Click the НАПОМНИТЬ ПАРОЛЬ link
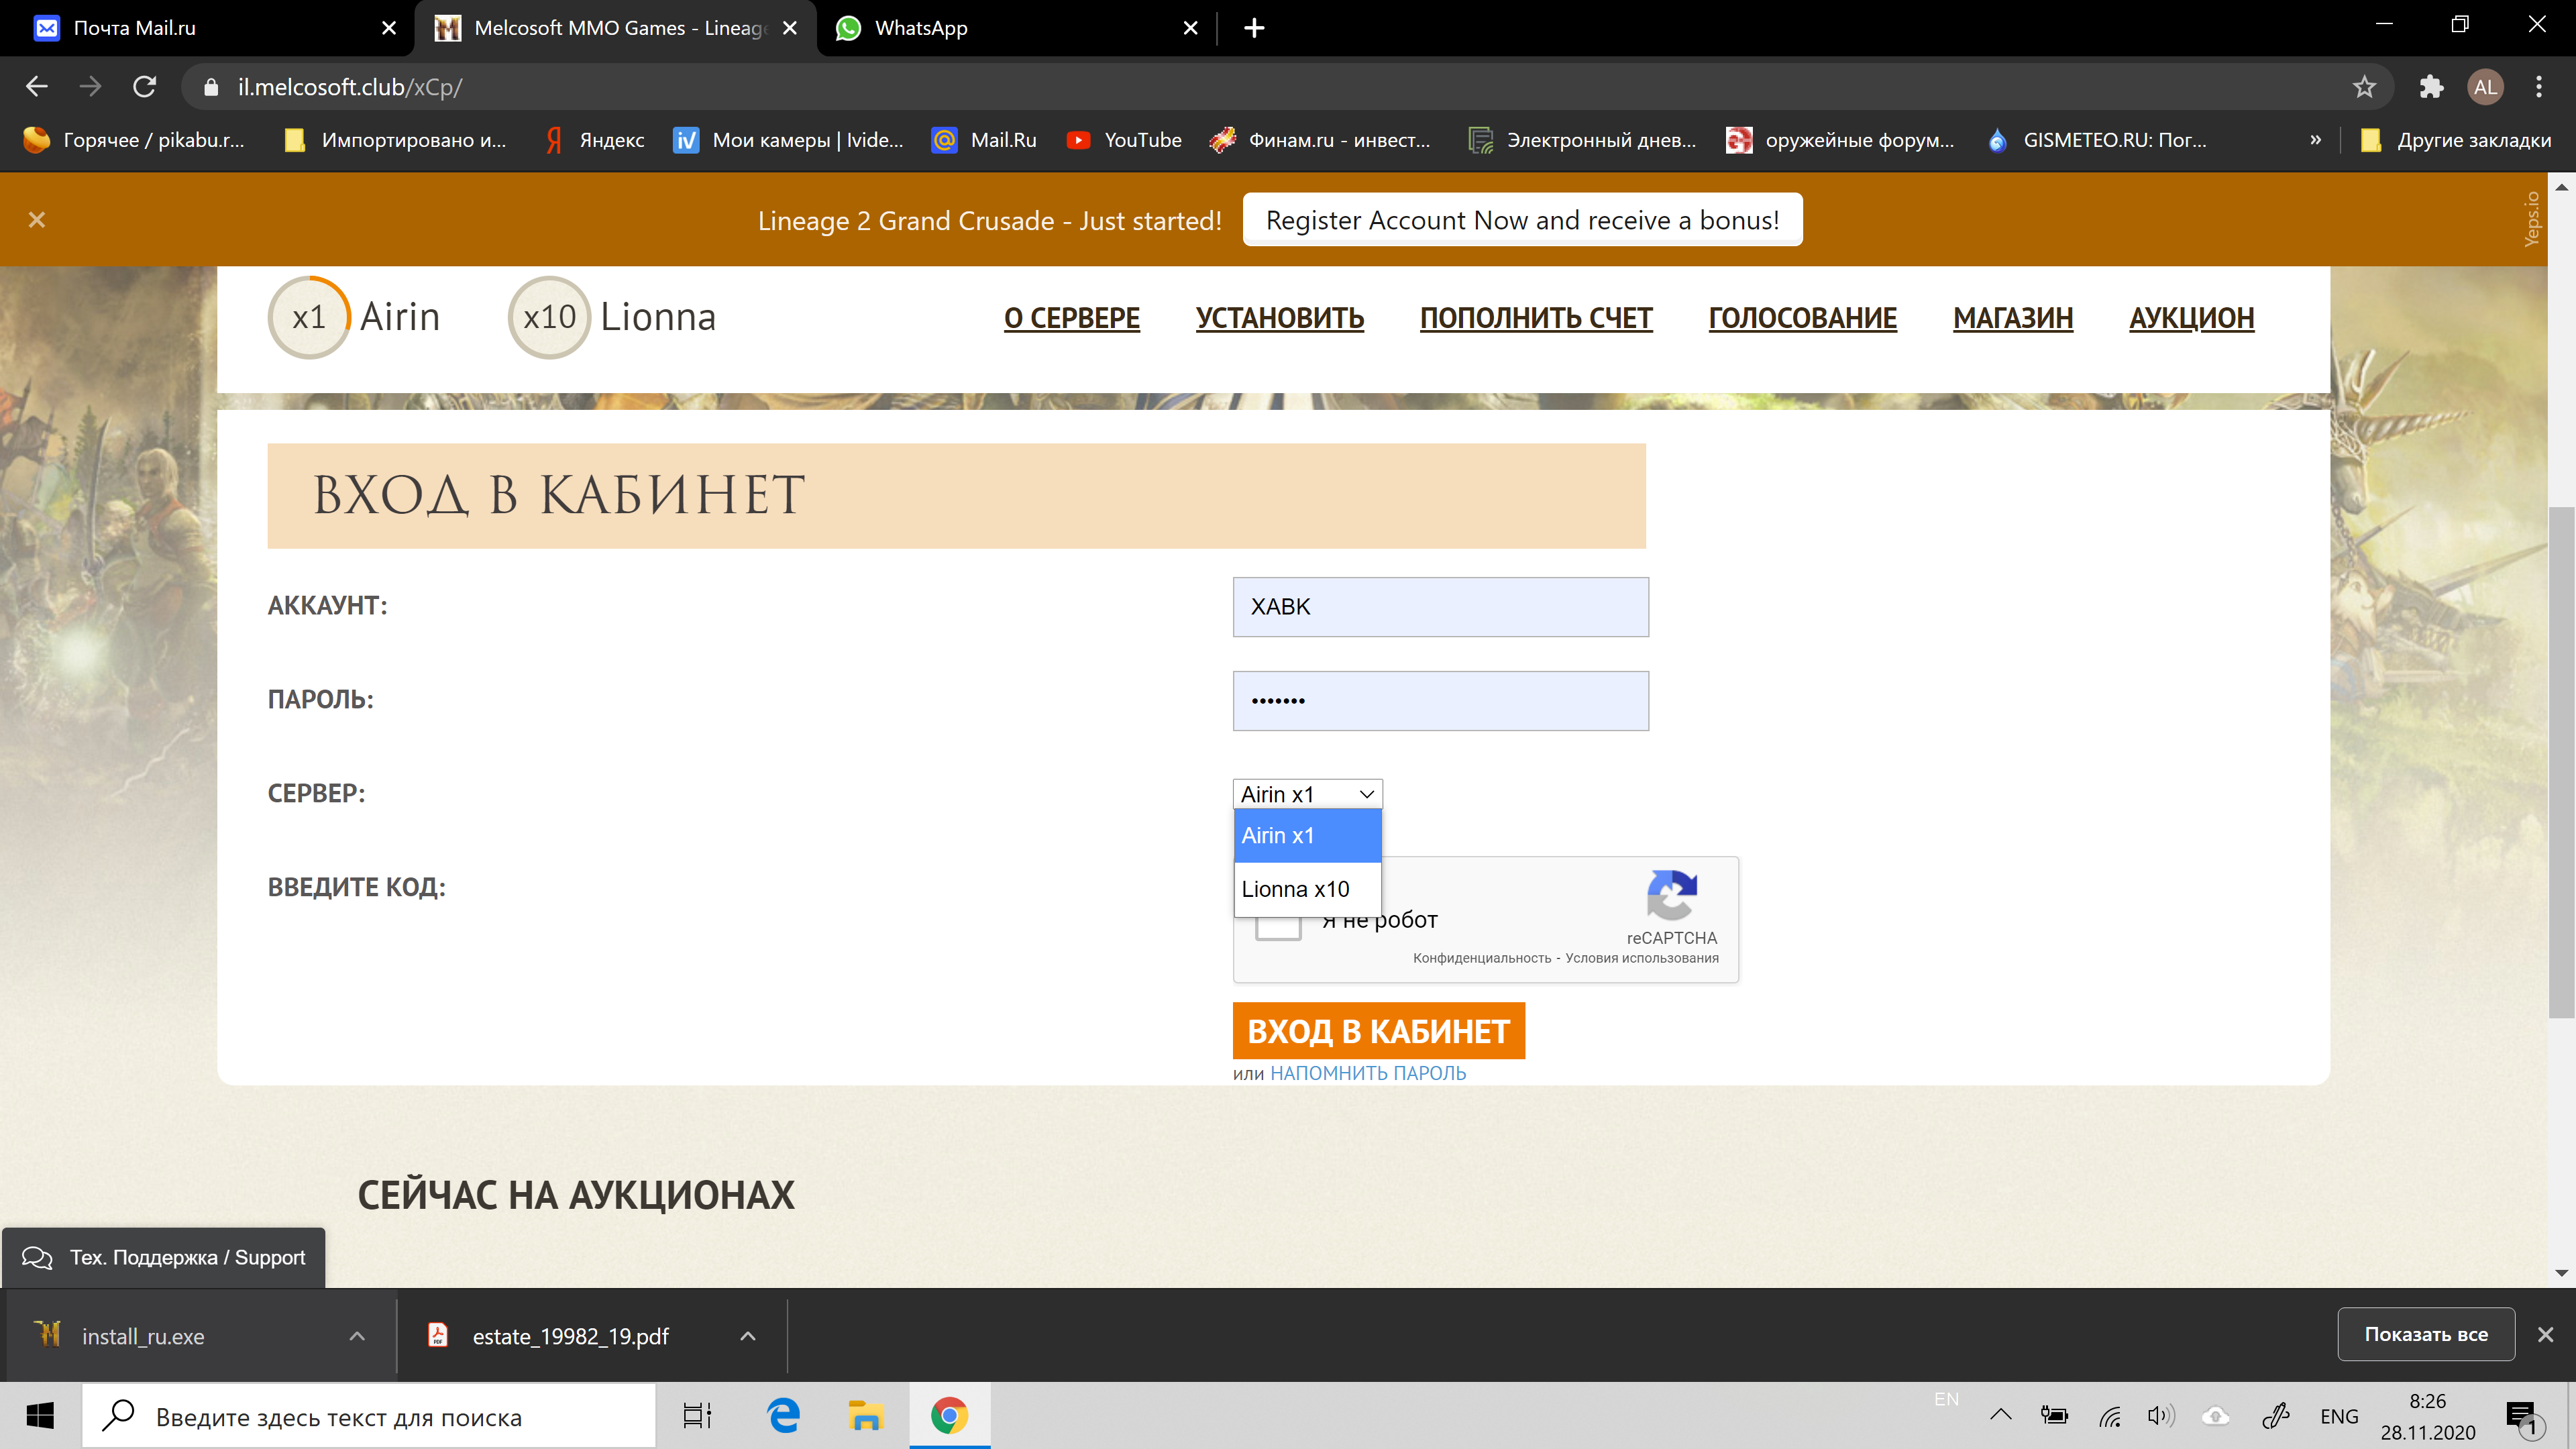2576x1449 pixels. [x=1367, y=1073]
